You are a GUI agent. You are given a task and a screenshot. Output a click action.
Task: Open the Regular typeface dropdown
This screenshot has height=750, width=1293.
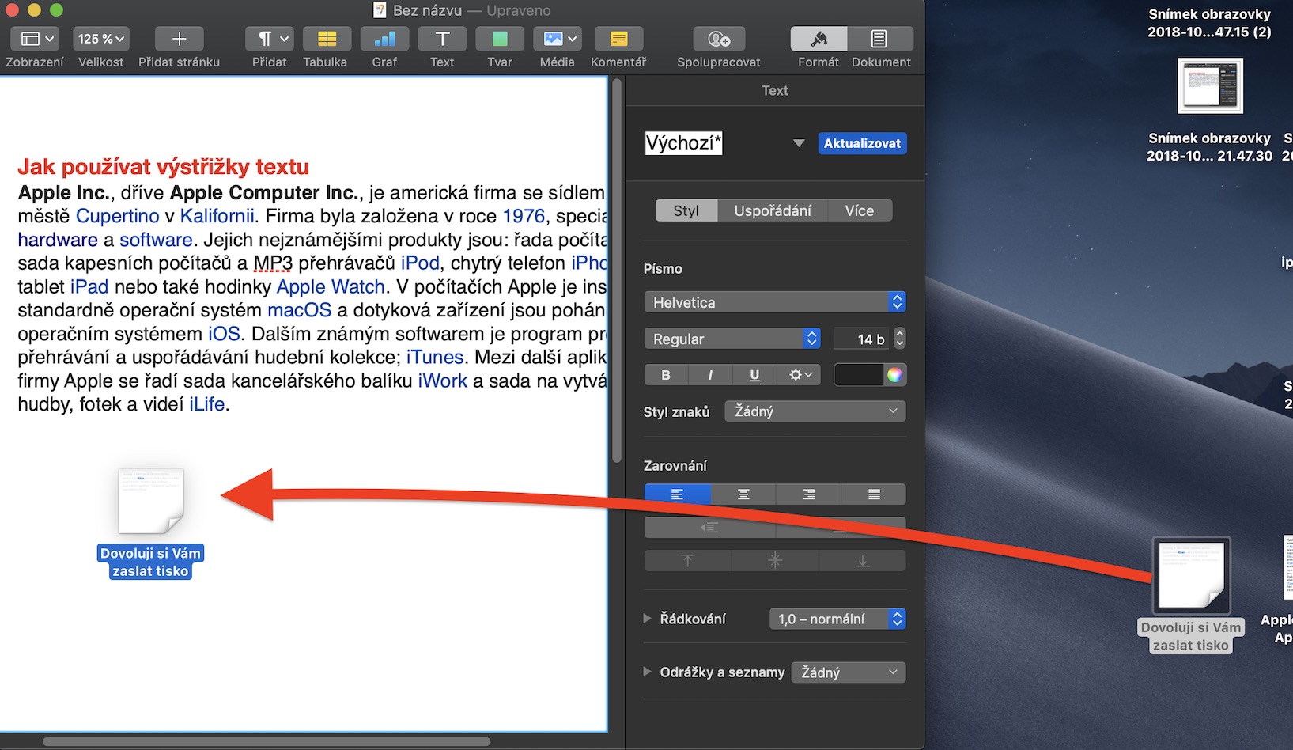pos(732,339)
